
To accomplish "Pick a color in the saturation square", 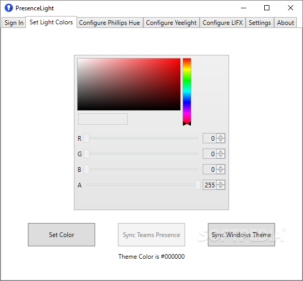I will [x=129, y=84].
